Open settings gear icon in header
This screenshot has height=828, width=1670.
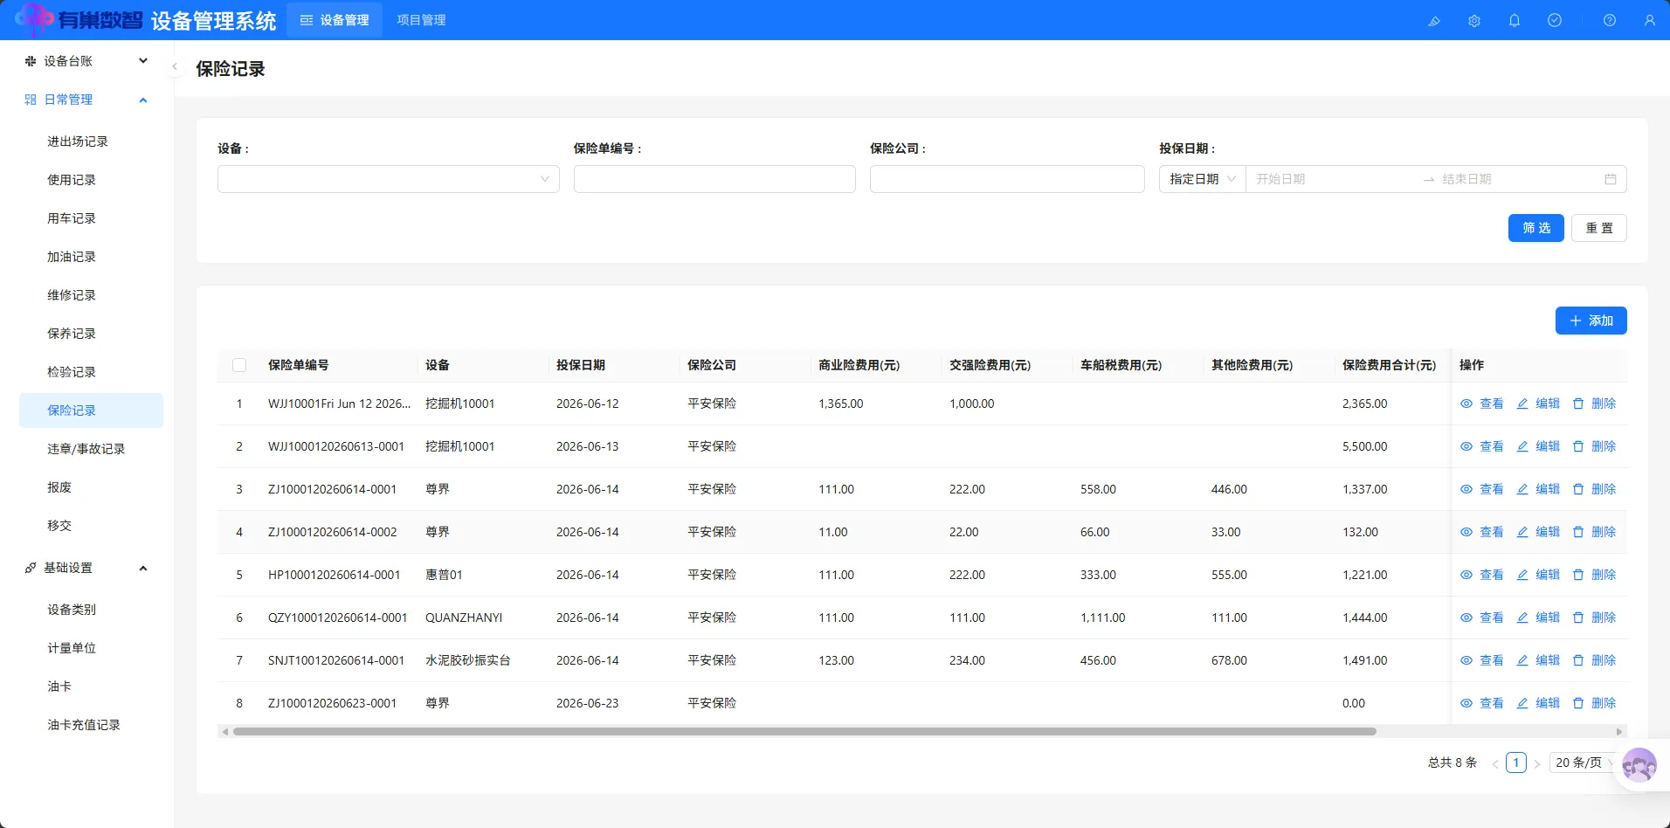point(1474,20)
